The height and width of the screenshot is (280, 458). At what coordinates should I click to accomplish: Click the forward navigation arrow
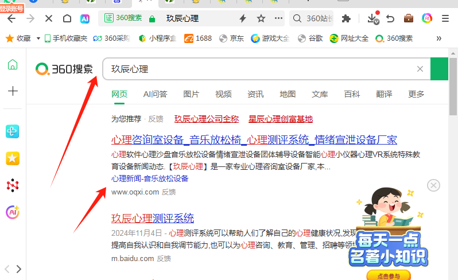tap(30, 19)
